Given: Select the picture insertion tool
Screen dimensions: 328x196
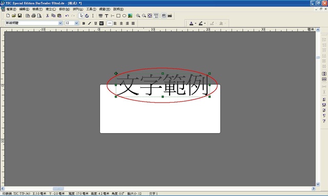Looking at the screenshot, I should click(130, 16).
